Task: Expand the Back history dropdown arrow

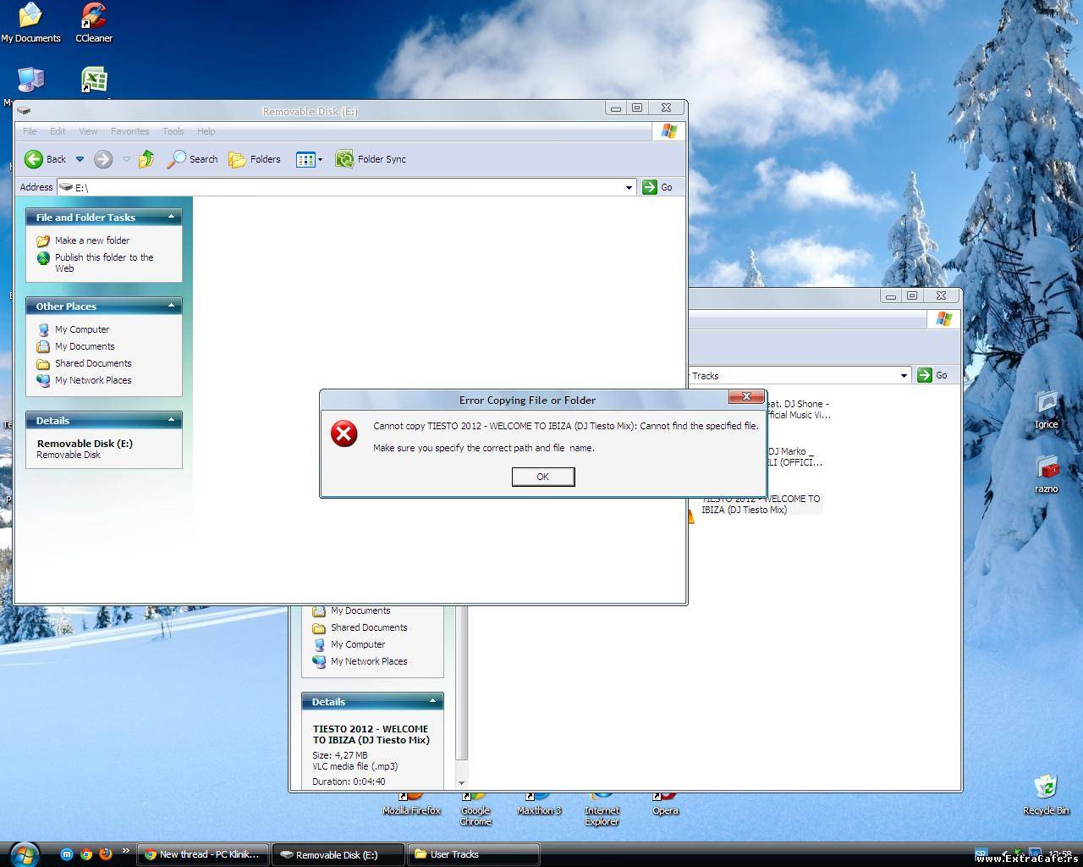Action: click(x=80, y=159)
